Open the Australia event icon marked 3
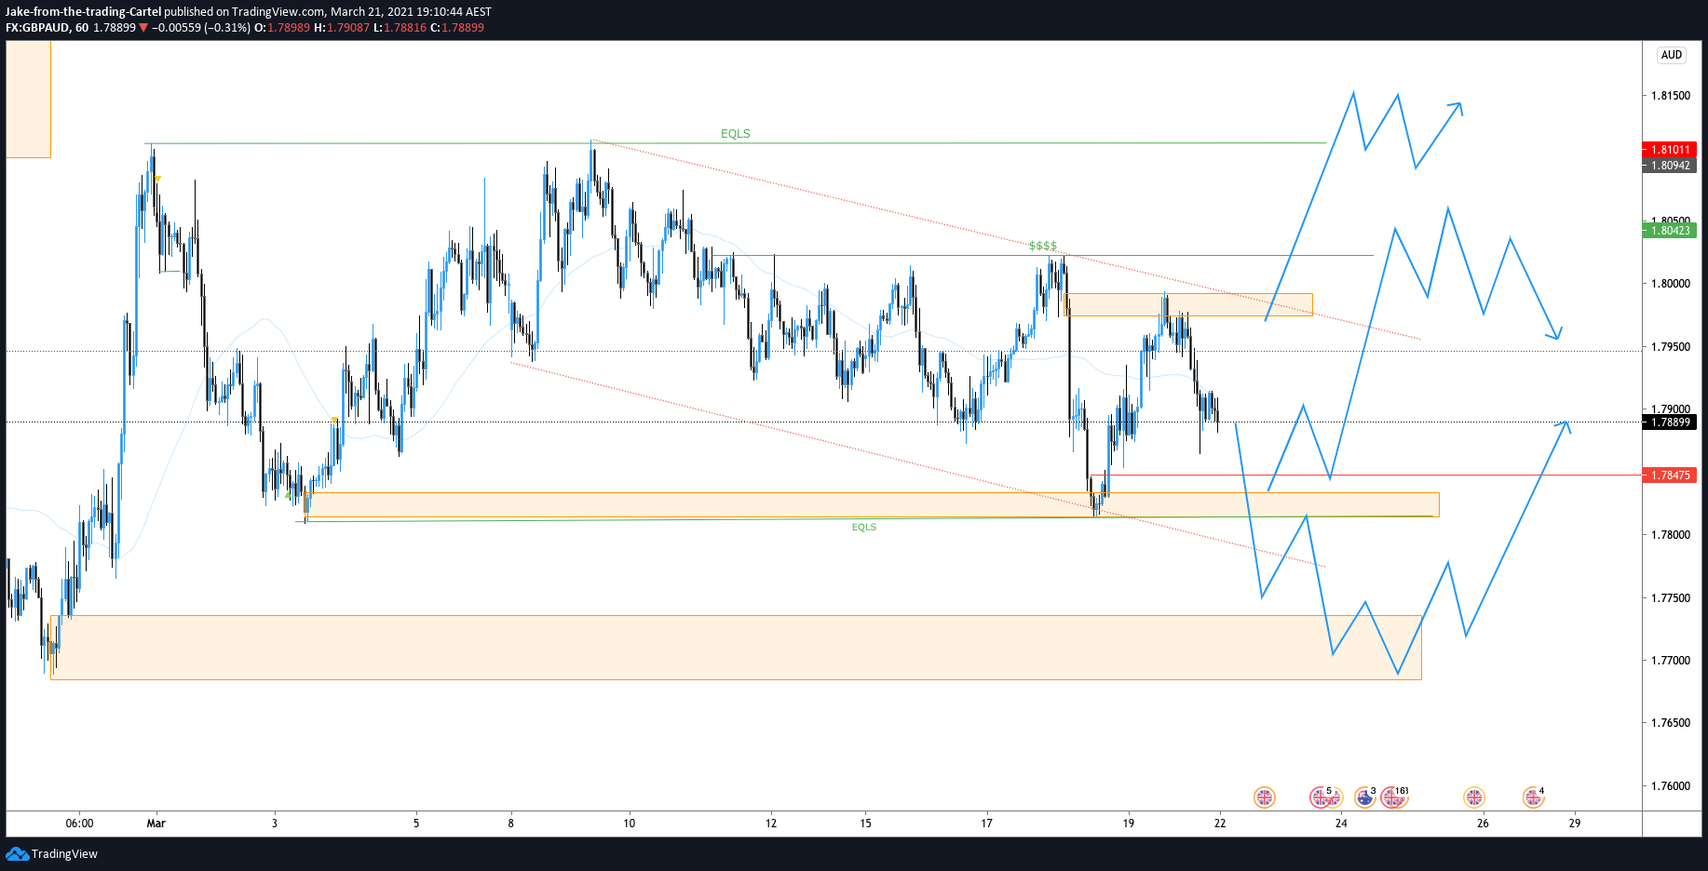The image size is (1708, 871). pyautogui.click(x=1365, y=797)
